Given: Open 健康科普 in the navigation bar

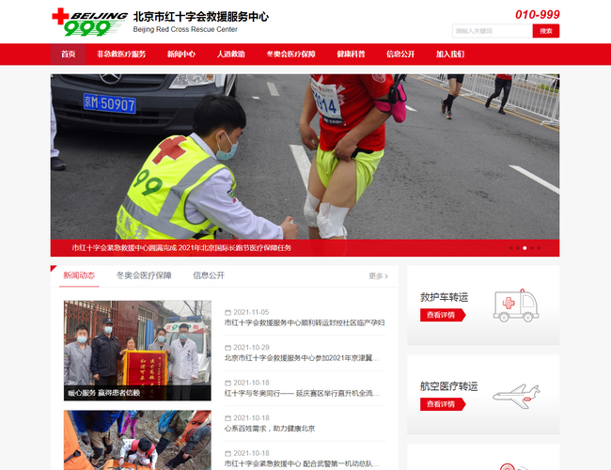Looking at the screenshot, I should pyautogui.click(x=351, y=55).
